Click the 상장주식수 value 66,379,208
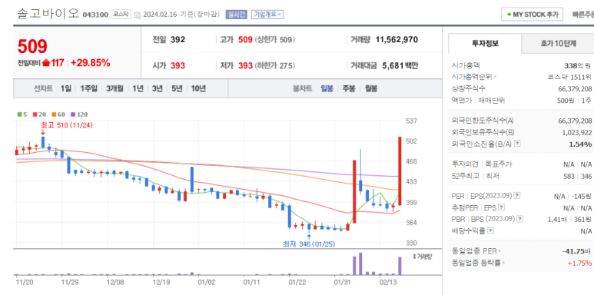Viewport: 594px width, 295px height. (x=575, y=88)
